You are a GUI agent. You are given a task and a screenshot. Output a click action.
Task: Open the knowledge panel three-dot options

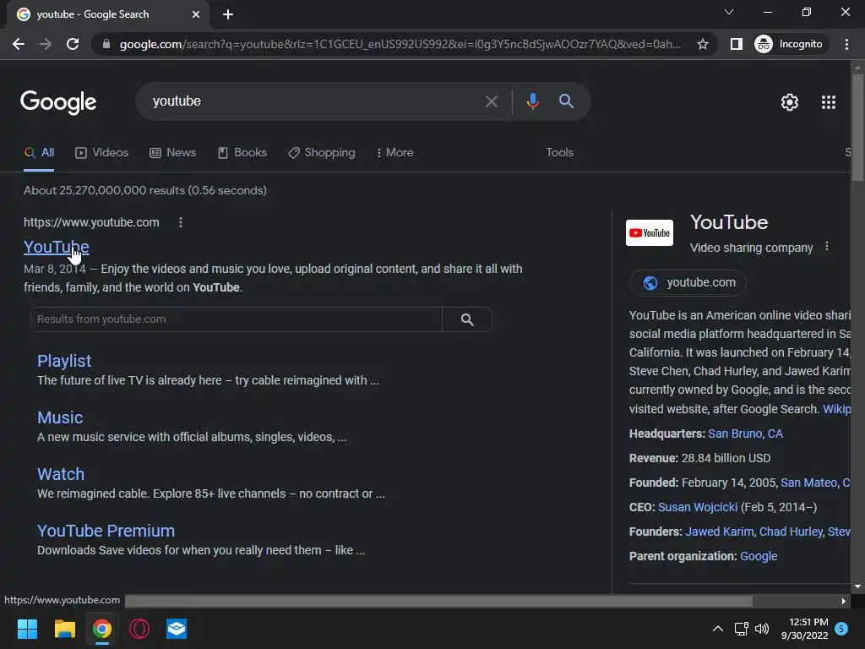point(826,246)
